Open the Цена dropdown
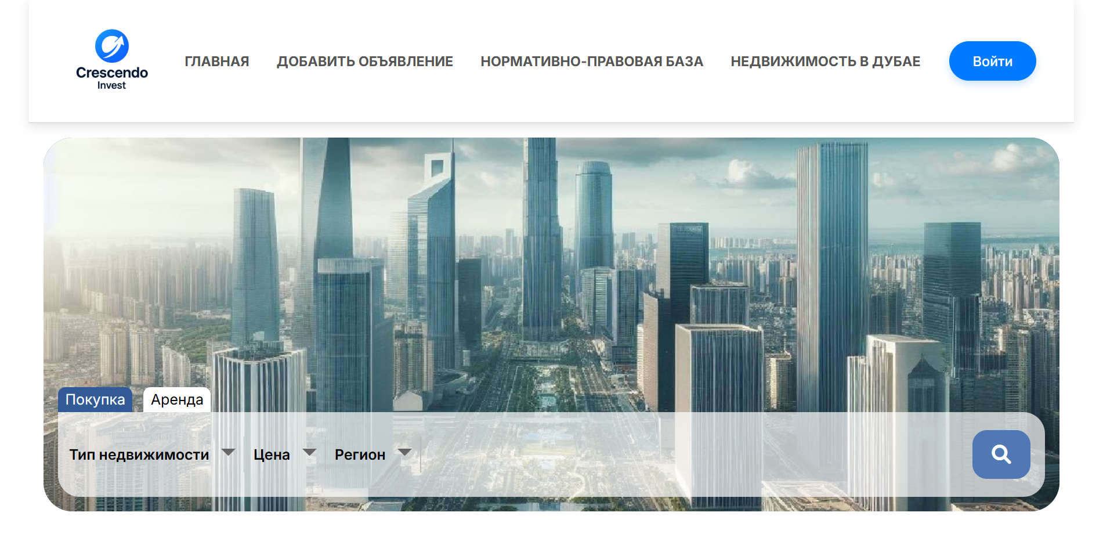Screen dimensions: 1103x534 coord(272,454)
